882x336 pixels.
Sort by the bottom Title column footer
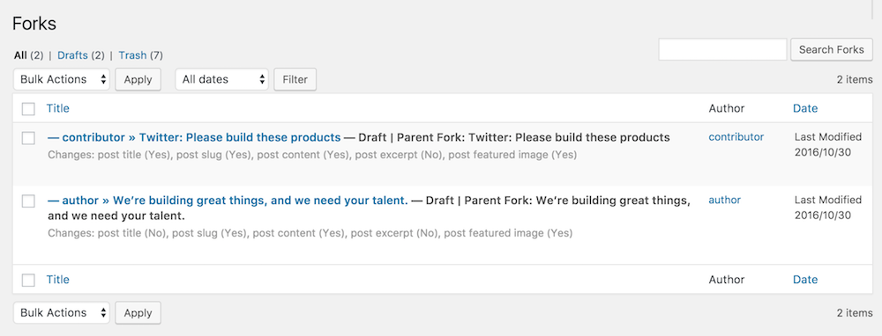click(x=58, y=280)
